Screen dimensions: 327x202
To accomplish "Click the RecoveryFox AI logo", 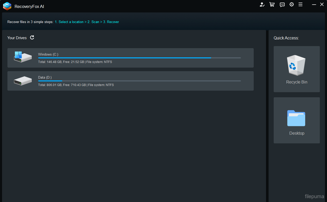I will (7, 6).
